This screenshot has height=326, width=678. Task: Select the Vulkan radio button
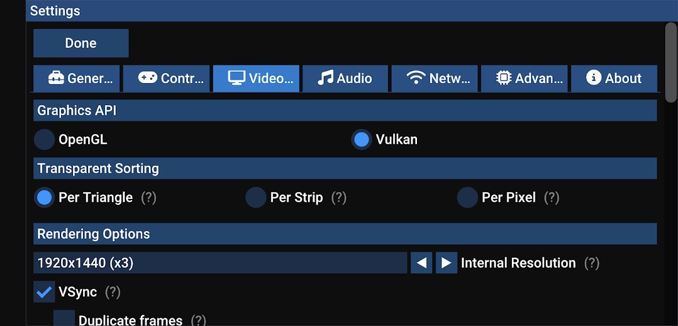pos(362,140)
